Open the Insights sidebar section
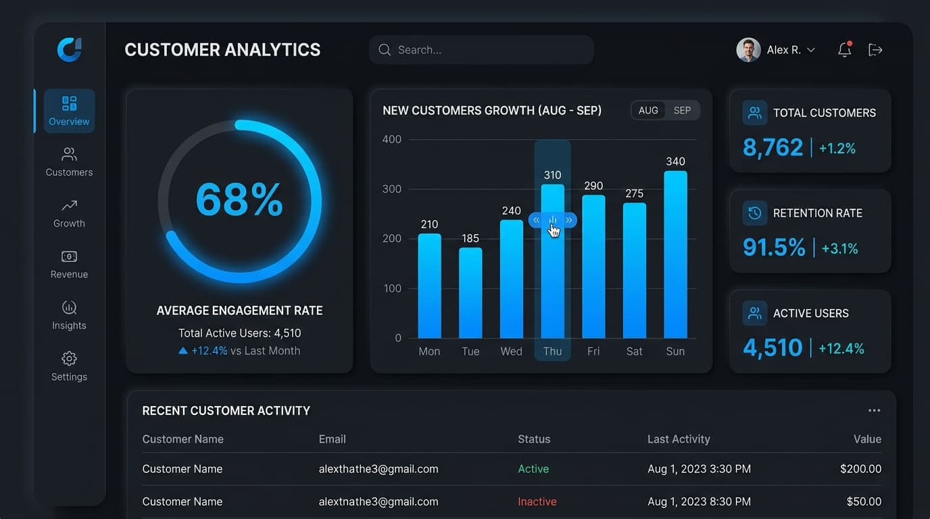Viewport: 930px width, 519px height. [x=69, y=316]
